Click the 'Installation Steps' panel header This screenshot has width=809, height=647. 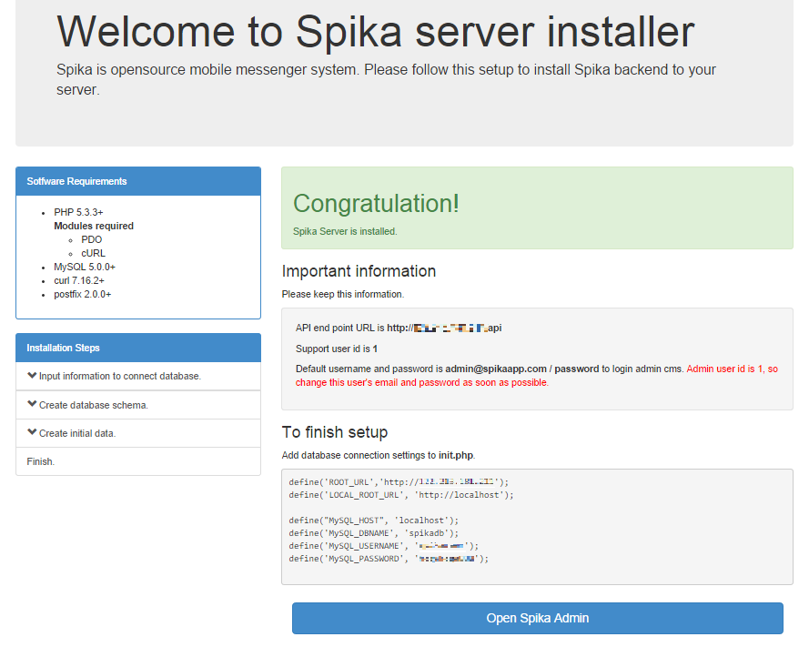[138, 348]
